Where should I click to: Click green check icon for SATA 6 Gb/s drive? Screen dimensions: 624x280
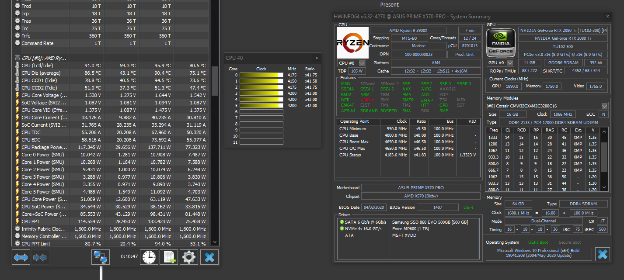point(342,222)
